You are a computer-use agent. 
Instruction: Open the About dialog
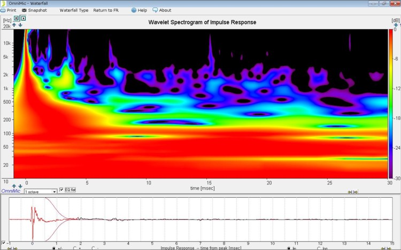(161, 10)
